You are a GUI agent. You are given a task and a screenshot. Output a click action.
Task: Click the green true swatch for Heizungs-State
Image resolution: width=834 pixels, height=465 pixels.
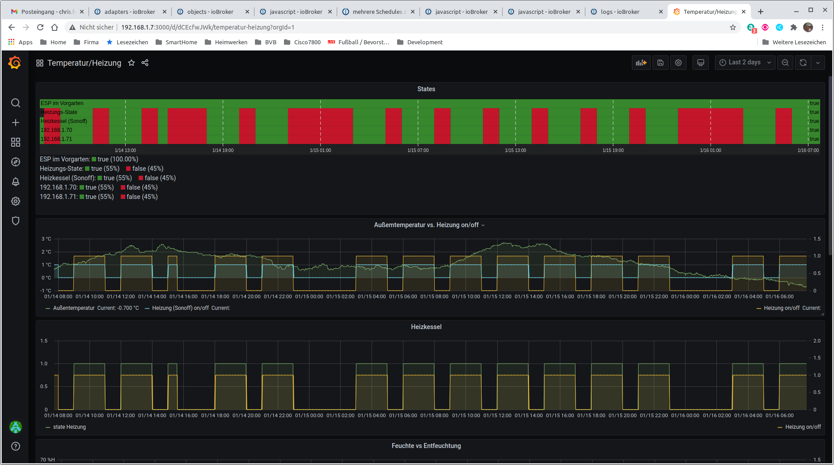(x=88, y=169)
